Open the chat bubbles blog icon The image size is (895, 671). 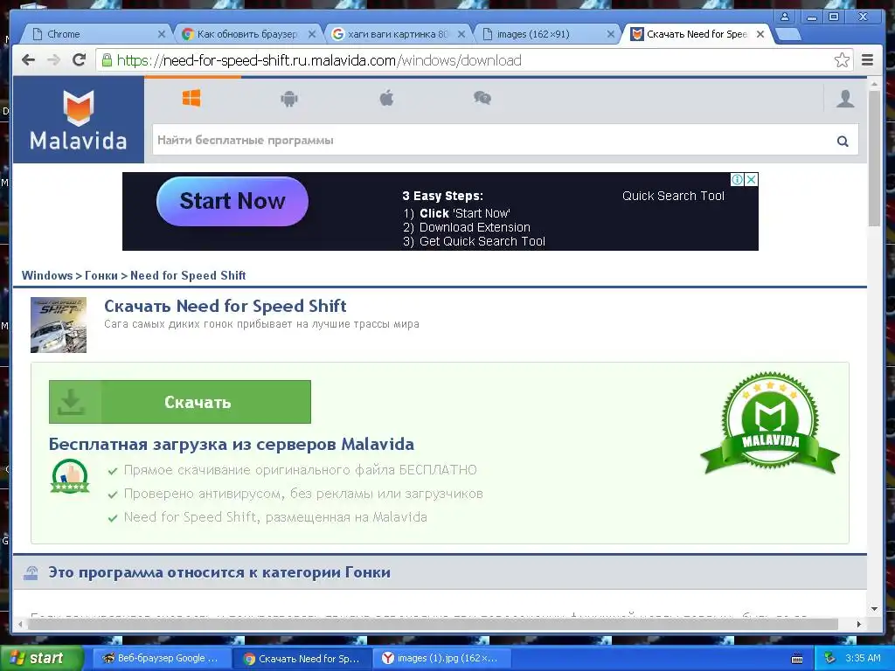click(482, 98)
